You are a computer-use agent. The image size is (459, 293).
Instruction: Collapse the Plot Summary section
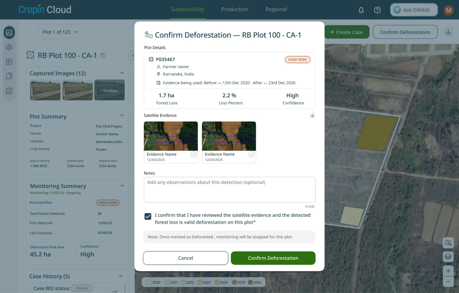122,115
